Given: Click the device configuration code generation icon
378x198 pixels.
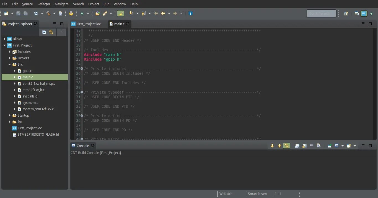Looking at the screenshot, I should click(71, 13).
